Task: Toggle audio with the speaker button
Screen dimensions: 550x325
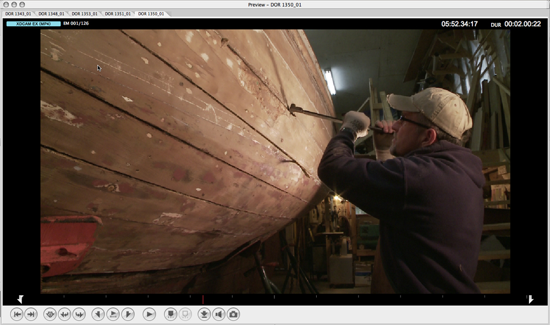Action: pyautogui.click(x=218, y=315)
